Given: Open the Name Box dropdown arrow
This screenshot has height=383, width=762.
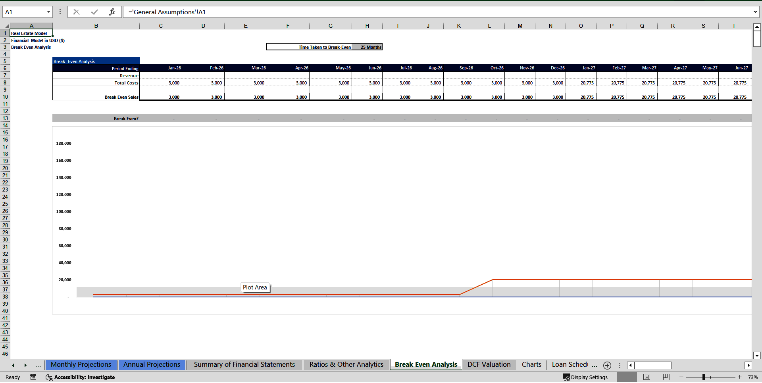Looking at the screenshot, I should [48, 12].
